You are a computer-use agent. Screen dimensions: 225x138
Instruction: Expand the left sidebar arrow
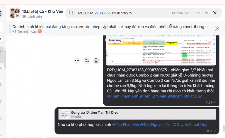pyautogui.click(x=1, y=39)
